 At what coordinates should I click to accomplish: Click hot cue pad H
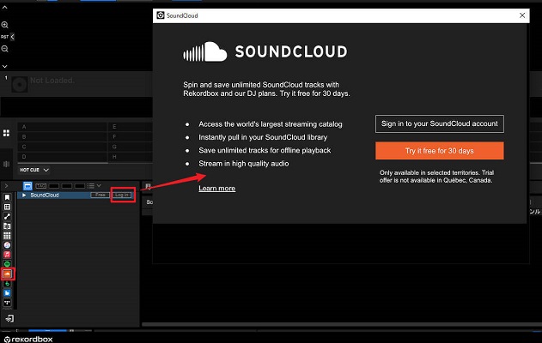[x=131, y=157]
